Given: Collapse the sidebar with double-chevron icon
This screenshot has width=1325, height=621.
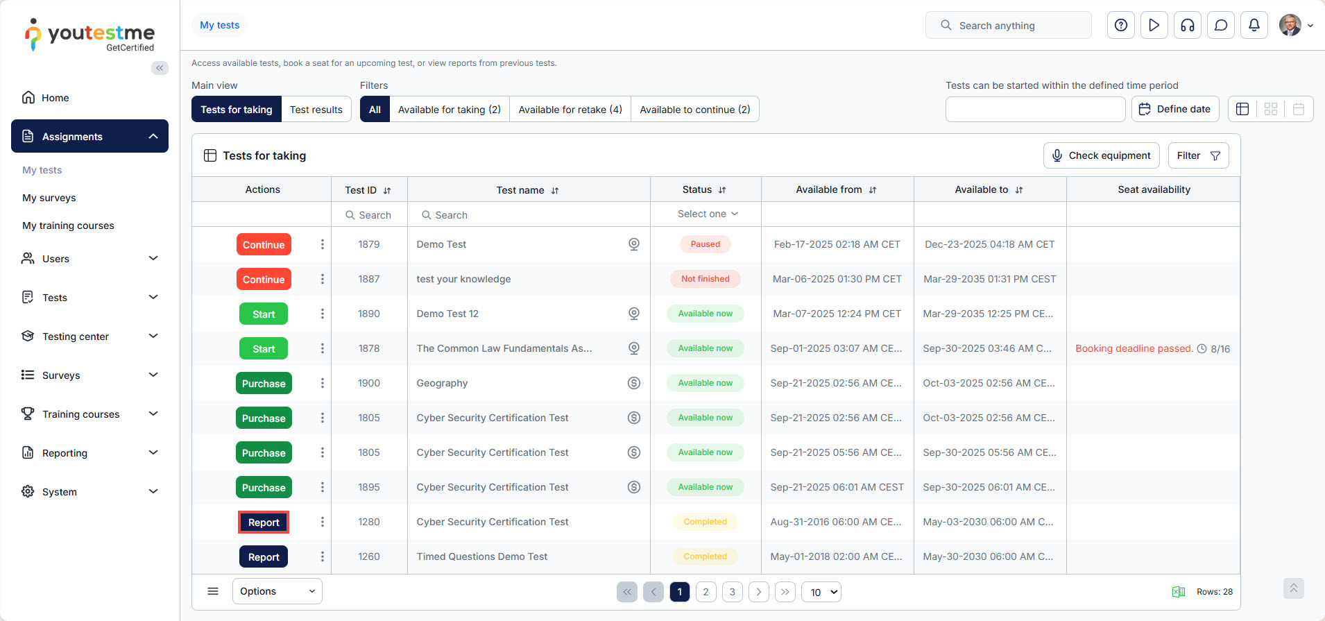Looking at the screenshot, I should click(x=160, y=68).
